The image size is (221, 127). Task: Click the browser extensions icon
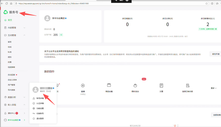coord(212,4)
